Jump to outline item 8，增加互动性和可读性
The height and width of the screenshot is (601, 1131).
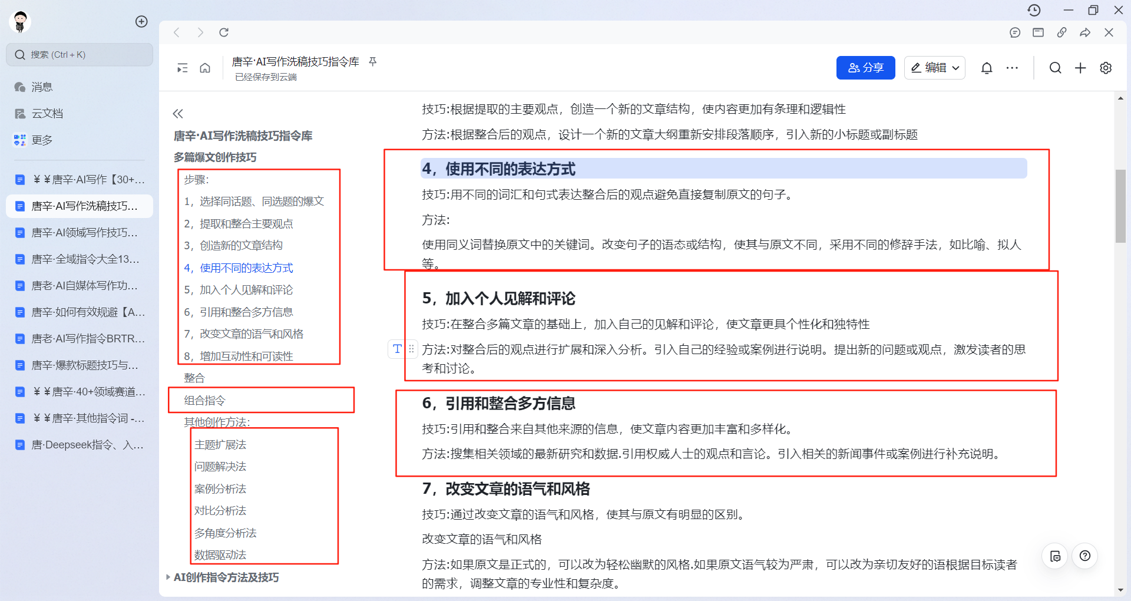[239, 356]
